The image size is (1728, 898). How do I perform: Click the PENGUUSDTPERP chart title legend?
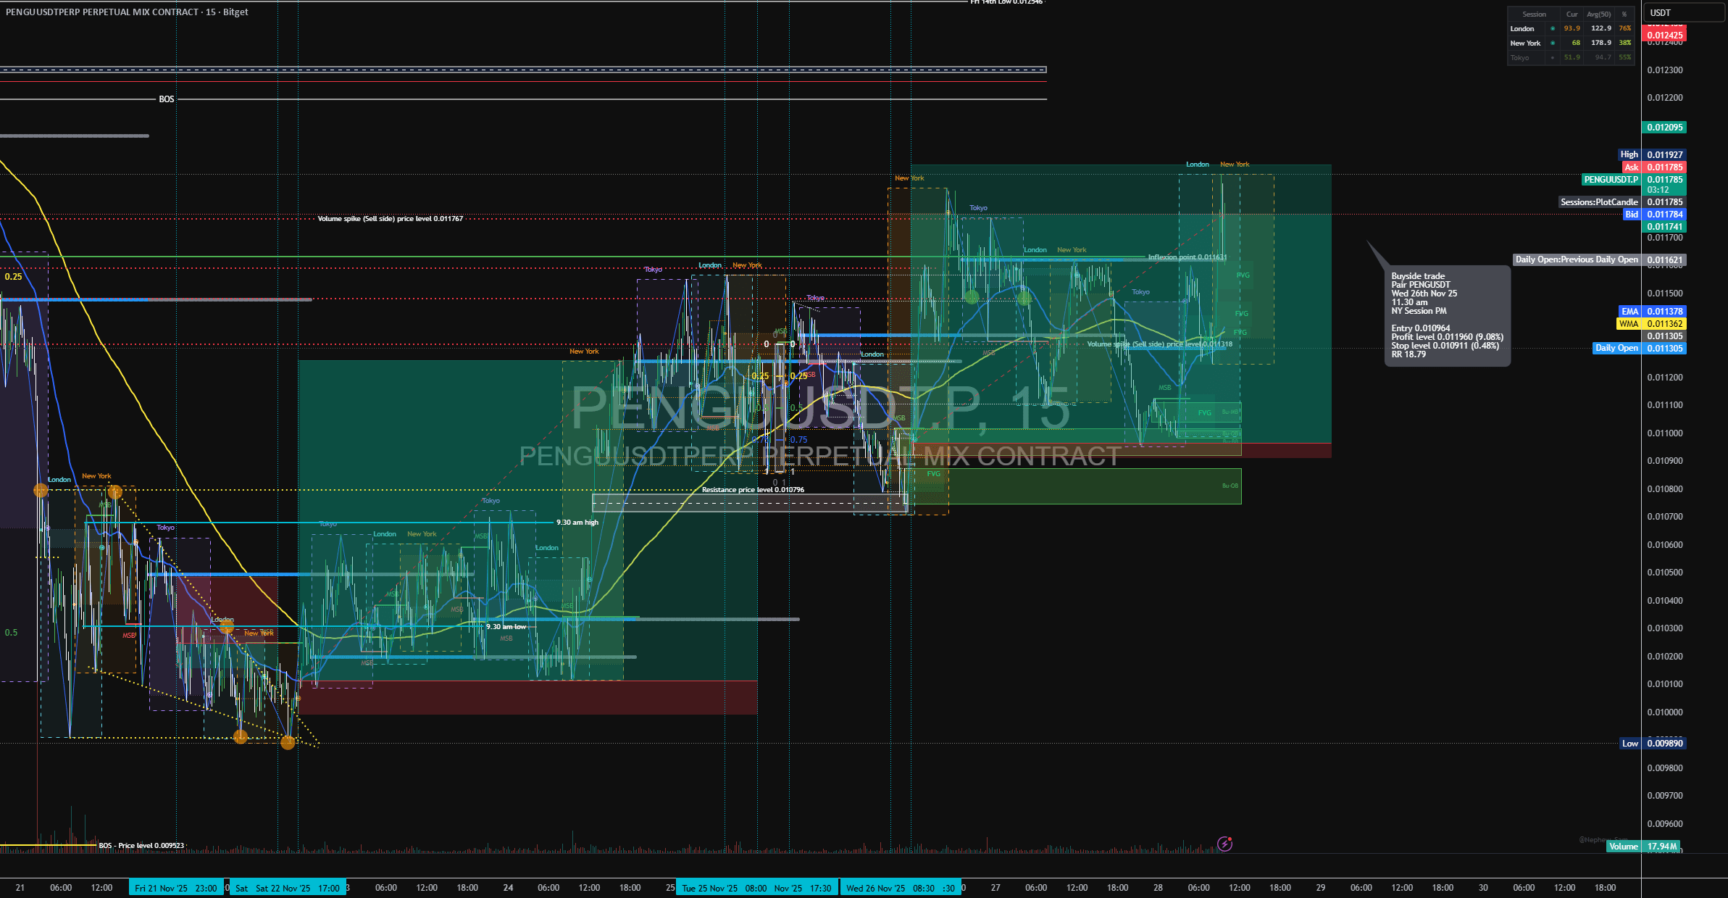click(127, 12)
